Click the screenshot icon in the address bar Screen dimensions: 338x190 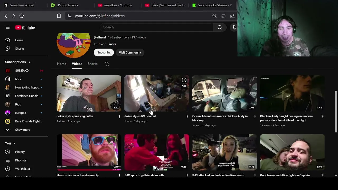coord(223,16)
